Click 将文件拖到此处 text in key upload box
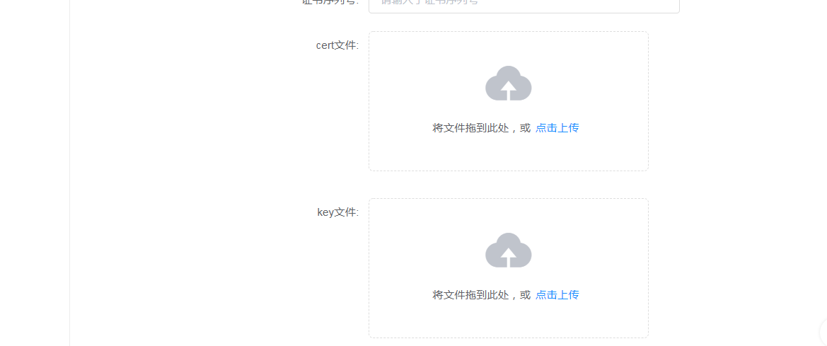 pos(463,295)
